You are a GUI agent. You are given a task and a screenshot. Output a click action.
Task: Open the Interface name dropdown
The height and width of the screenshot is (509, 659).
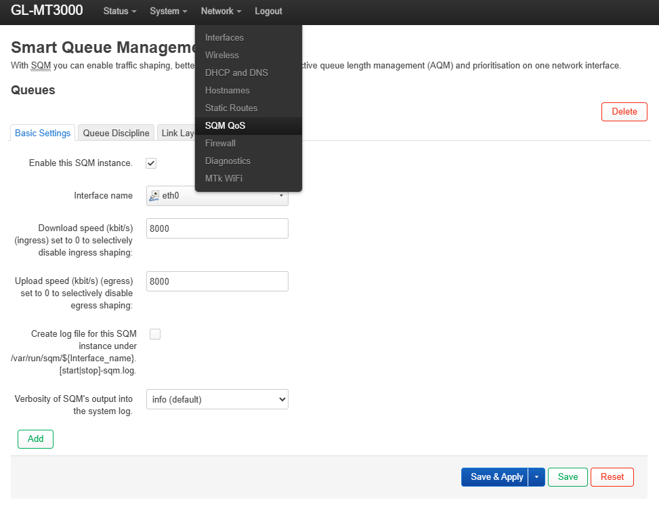[280, 195]
